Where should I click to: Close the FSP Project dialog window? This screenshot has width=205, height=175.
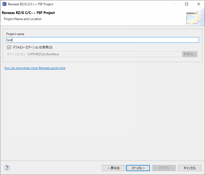pyautogui.click(x=199, y=4)
